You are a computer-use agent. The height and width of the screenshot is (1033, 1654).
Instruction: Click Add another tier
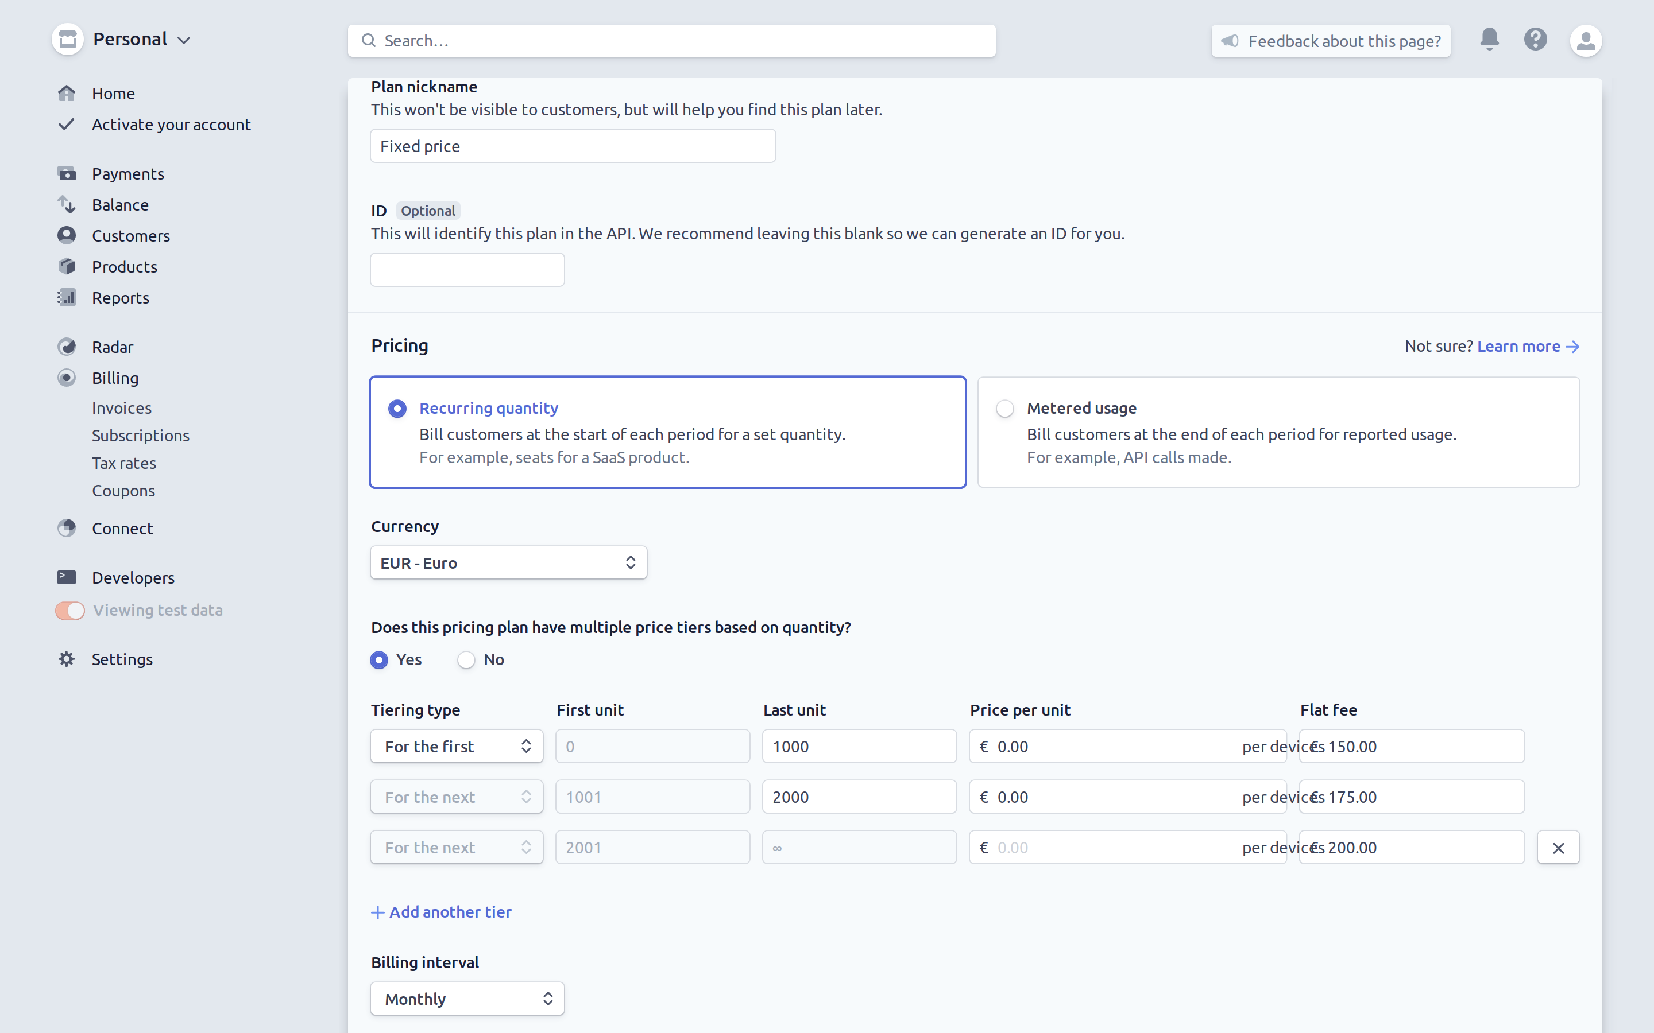pos(441,911)
